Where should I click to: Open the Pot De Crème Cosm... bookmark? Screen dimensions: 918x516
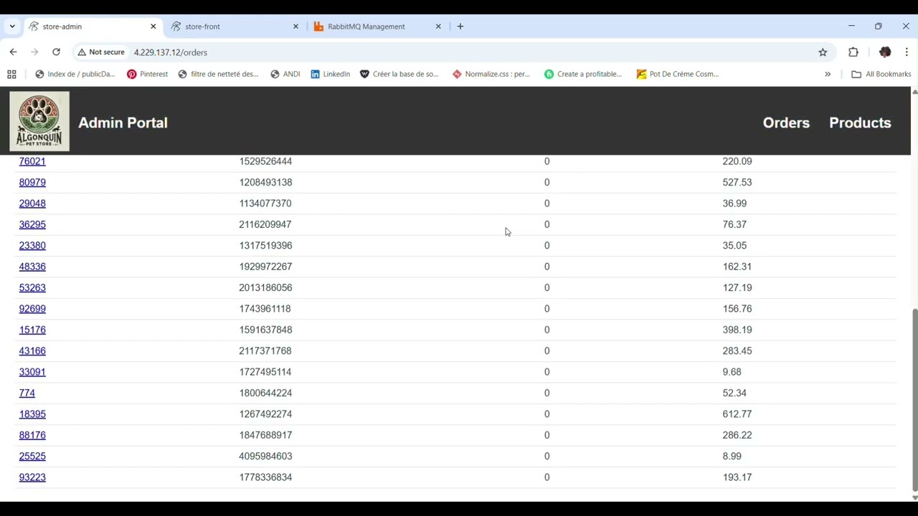pos(678,74)
